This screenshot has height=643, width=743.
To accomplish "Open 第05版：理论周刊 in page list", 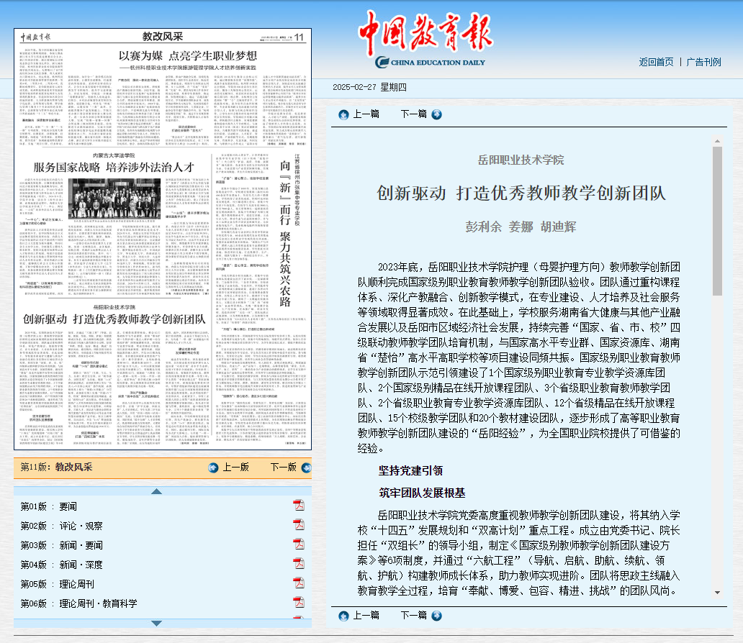I will tap(58, 584).
